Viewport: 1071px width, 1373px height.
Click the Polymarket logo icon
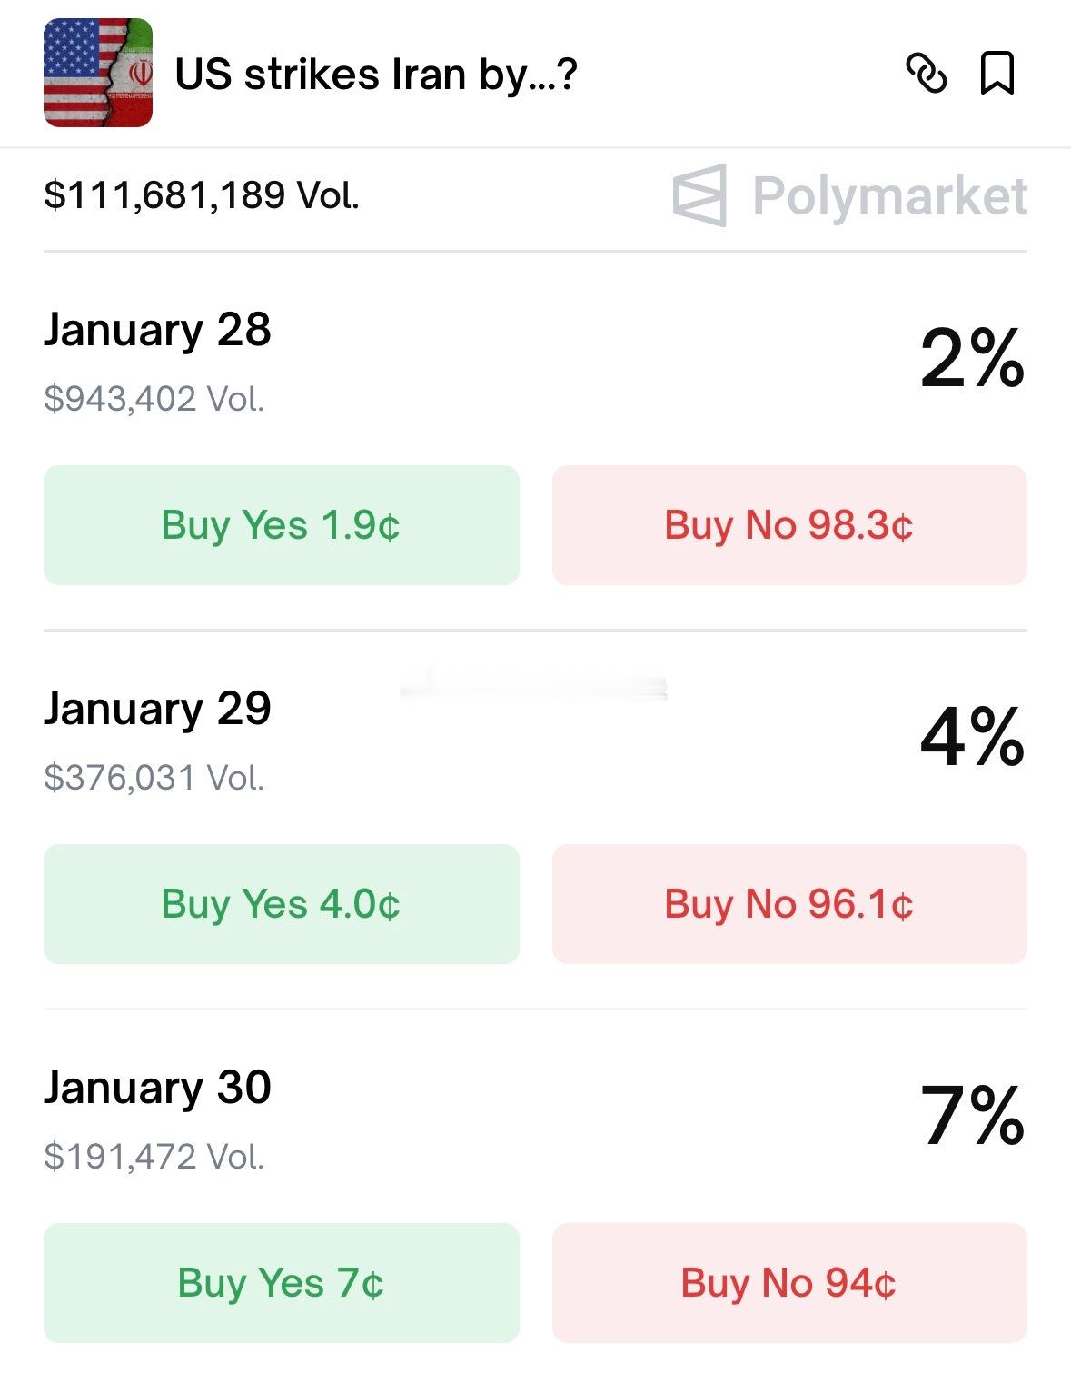pyautogui.click(x=699, y=195)
